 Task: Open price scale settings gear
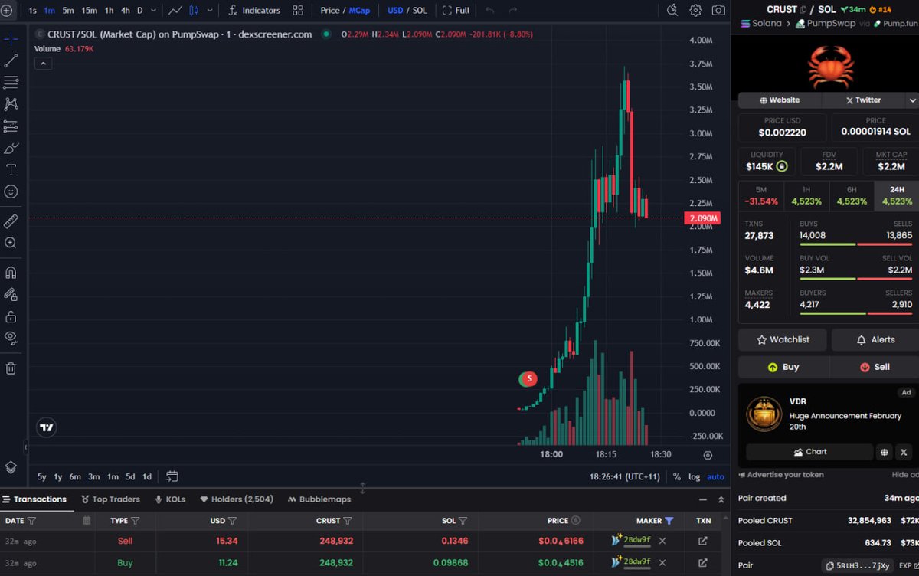coord(708,455)
